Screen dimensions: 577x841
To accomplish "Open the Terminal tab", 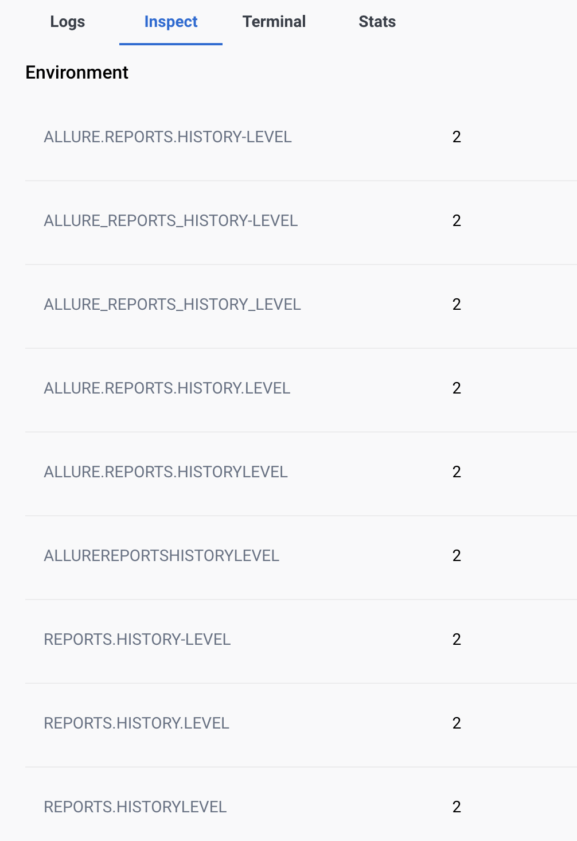I will coord(274,22).
